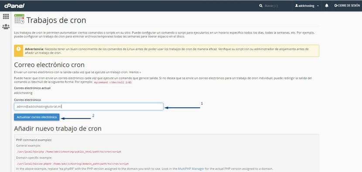
Task: Open the notifications bell
Action: pos(326,6)
